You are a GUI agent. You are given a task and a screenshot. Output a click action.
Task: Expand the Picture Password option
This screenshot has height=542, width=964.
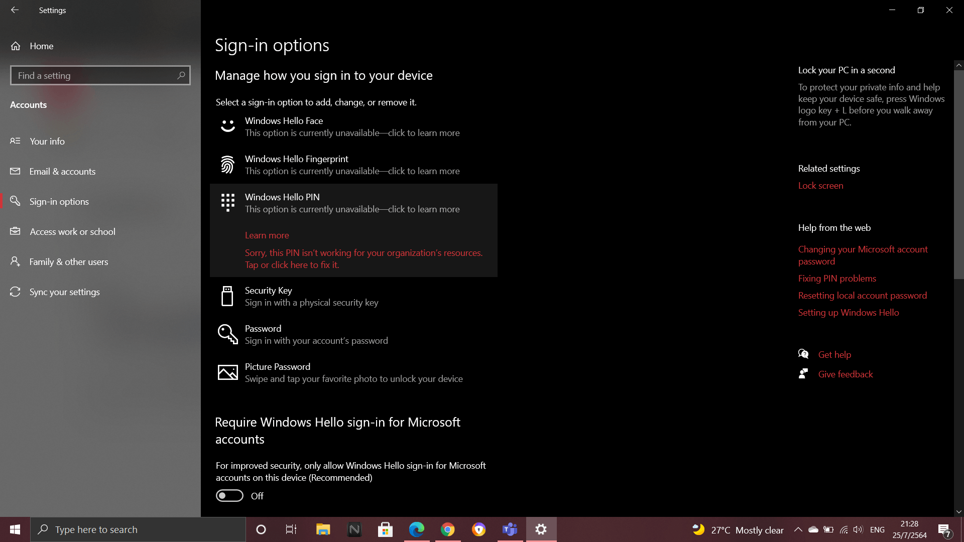[x=353, y=372]
